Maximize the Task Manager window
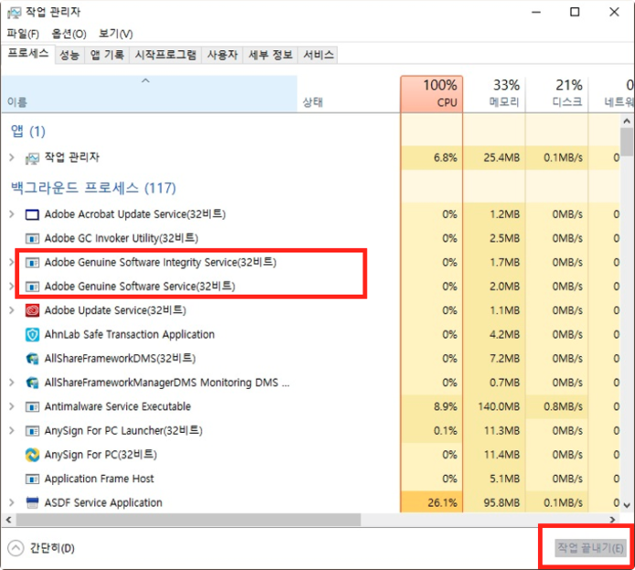This screenshot has width=635, height=570. click(x=575, y=12)
